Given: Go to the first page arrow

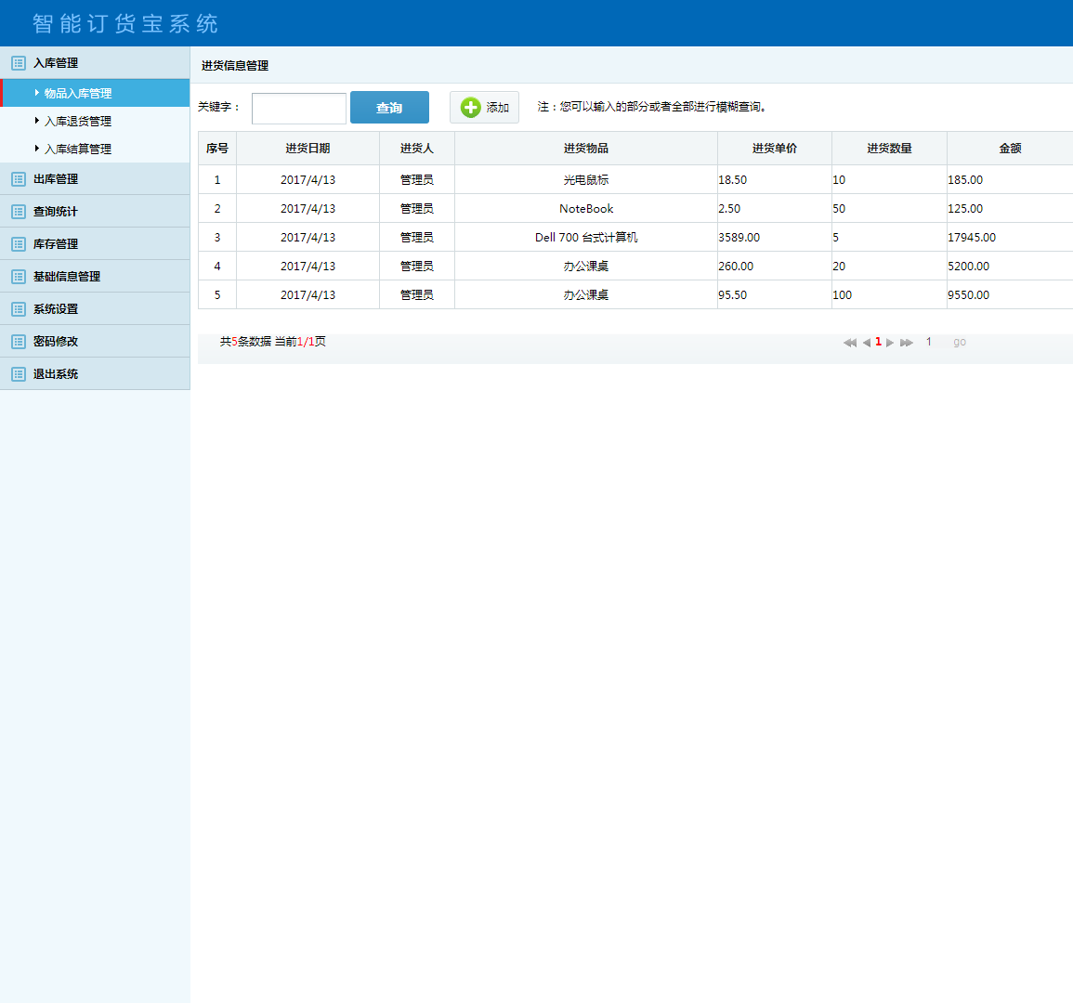Looking at the screenshot, I should tap(849, 343).
